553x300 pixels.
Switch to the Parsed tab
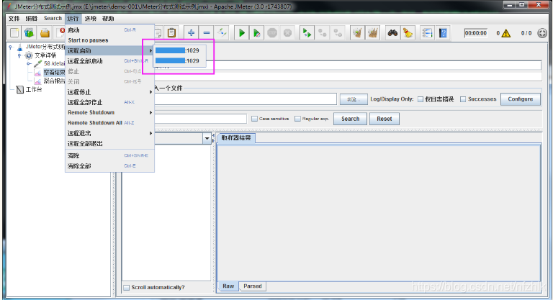[253, 286]
